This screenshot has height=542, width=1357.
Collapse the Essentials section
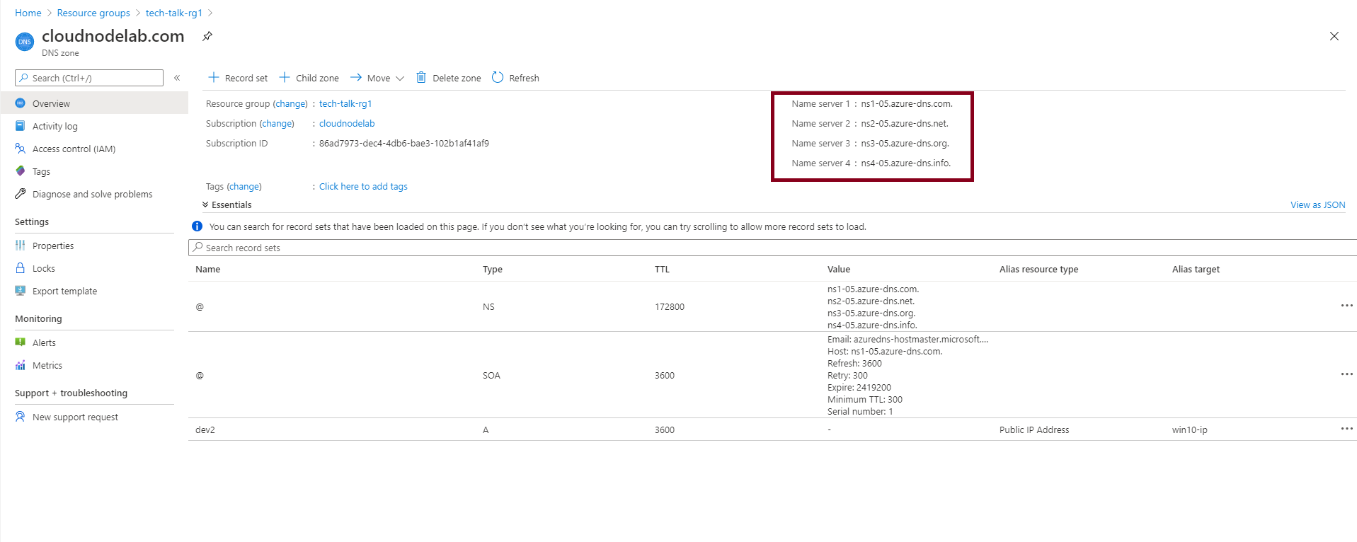point(205,204)
